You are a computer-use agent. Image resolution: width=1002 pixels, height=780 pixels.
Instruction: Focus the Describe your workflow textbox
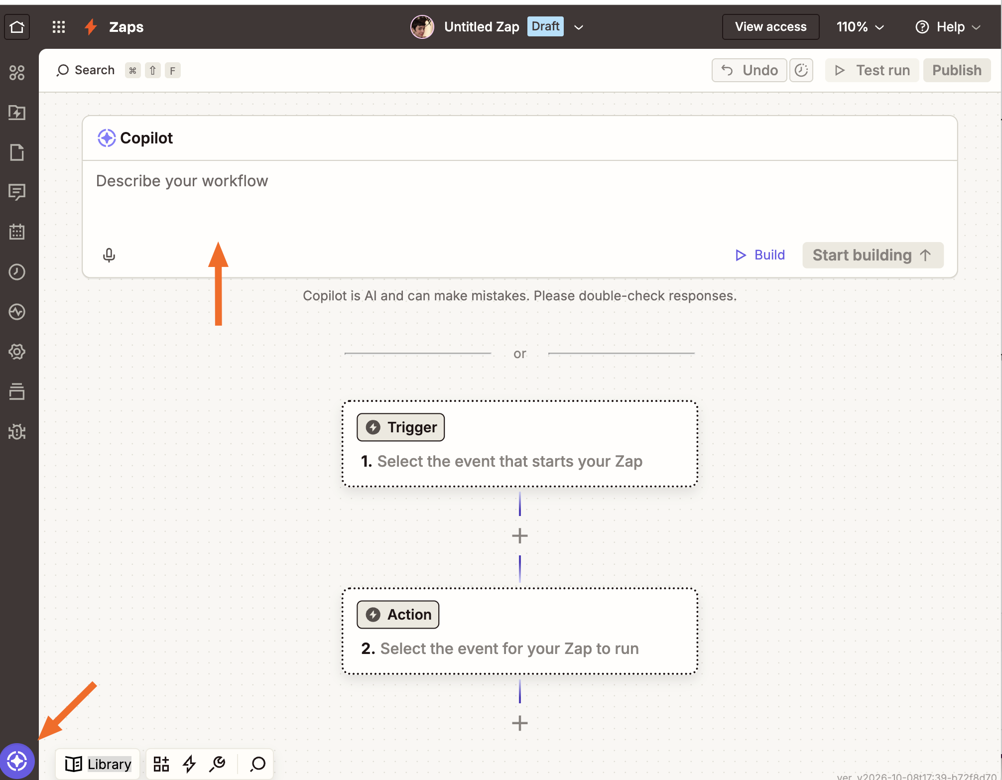pyautogui.click(x=519, y=199)
